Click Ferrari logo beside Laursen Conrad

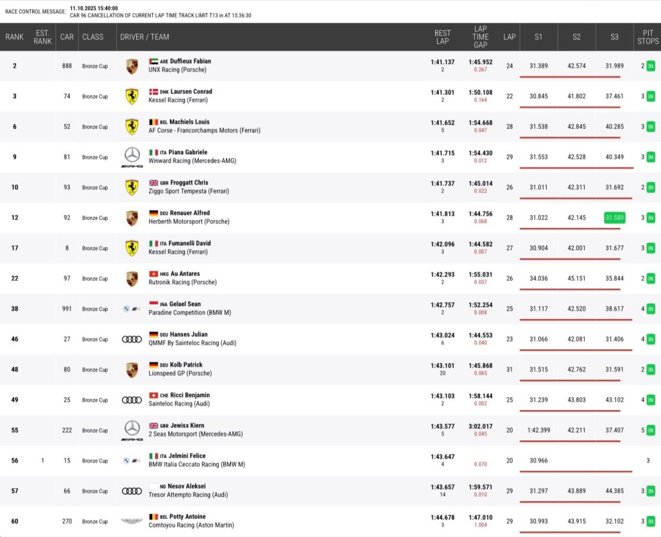tap(132, 97)
